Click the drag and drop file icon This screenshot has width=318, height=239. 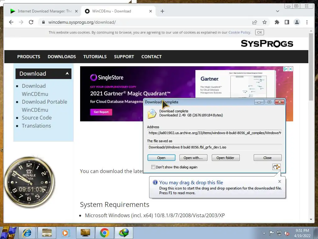[276, 167]
